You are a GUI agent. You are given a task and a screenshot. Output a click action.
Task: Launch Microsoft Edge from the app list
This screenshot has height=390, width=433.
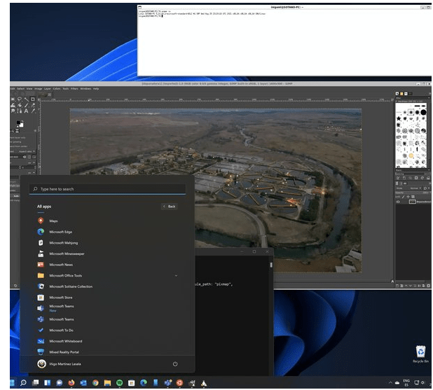coord(60,232)
